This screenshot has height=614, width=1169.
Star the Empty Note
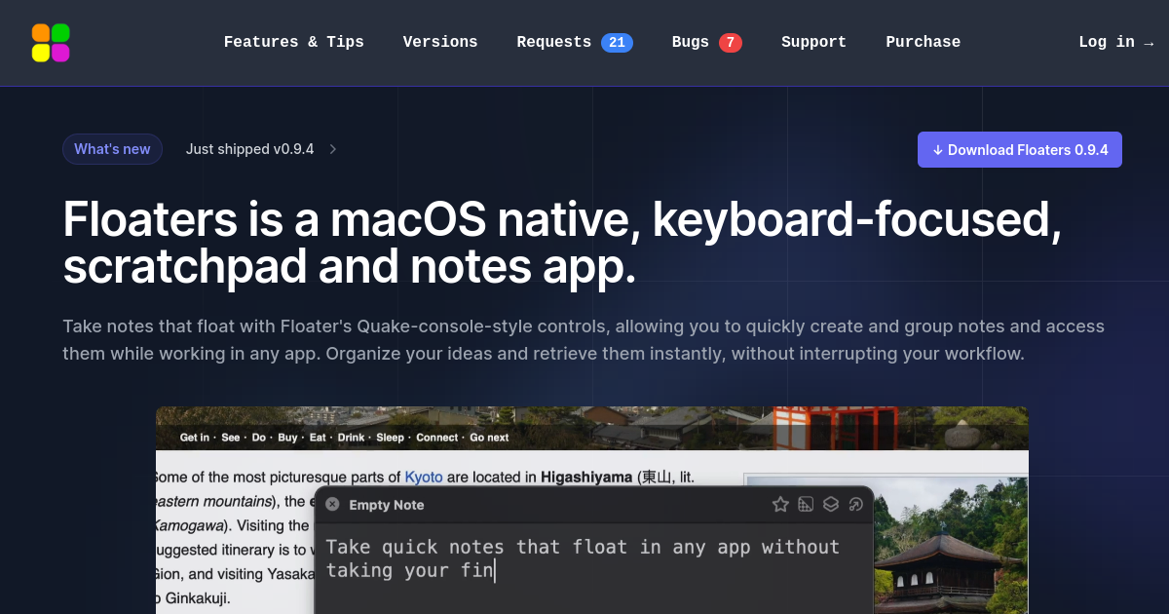tap(780, 504)
